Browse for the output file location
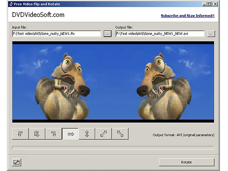 click(211, 34)
